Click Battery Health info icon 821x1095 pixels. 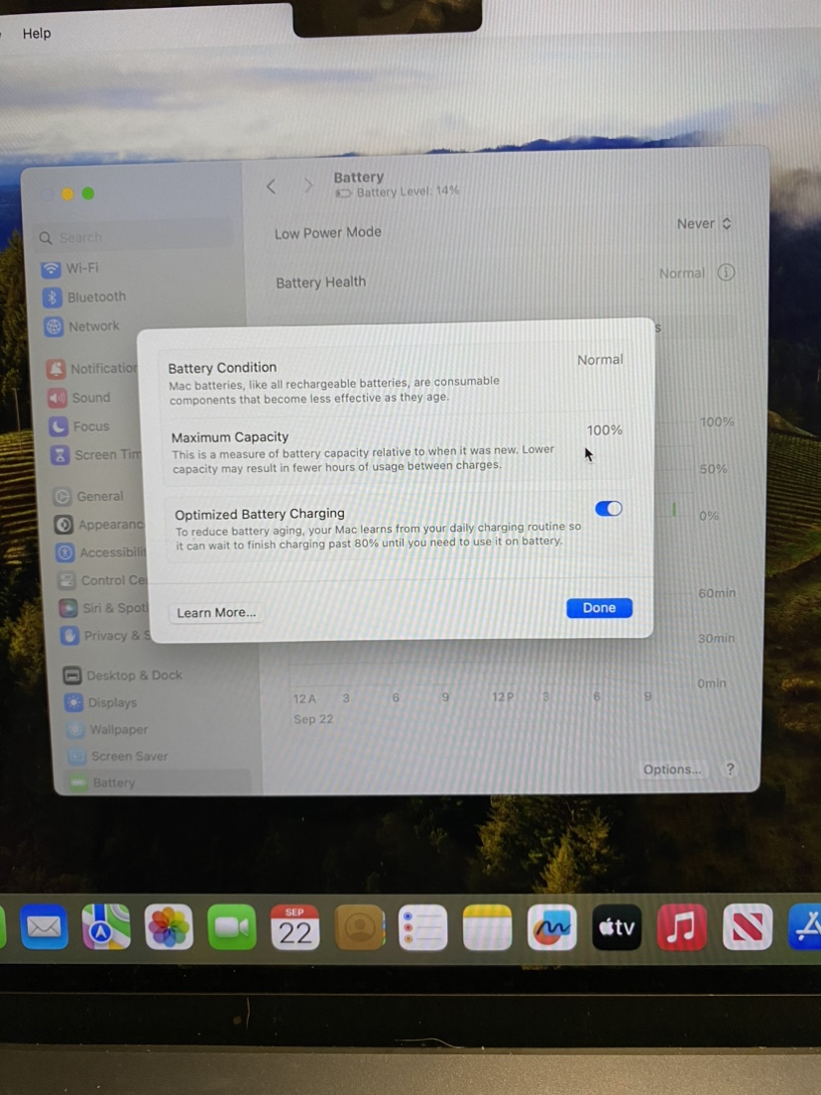726,273
